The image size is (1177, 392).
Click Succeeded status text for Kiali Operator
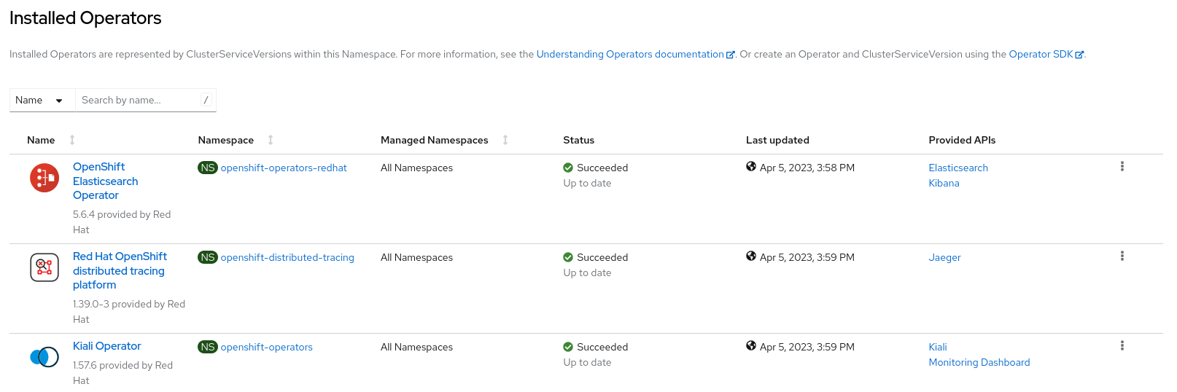(602, 347)
